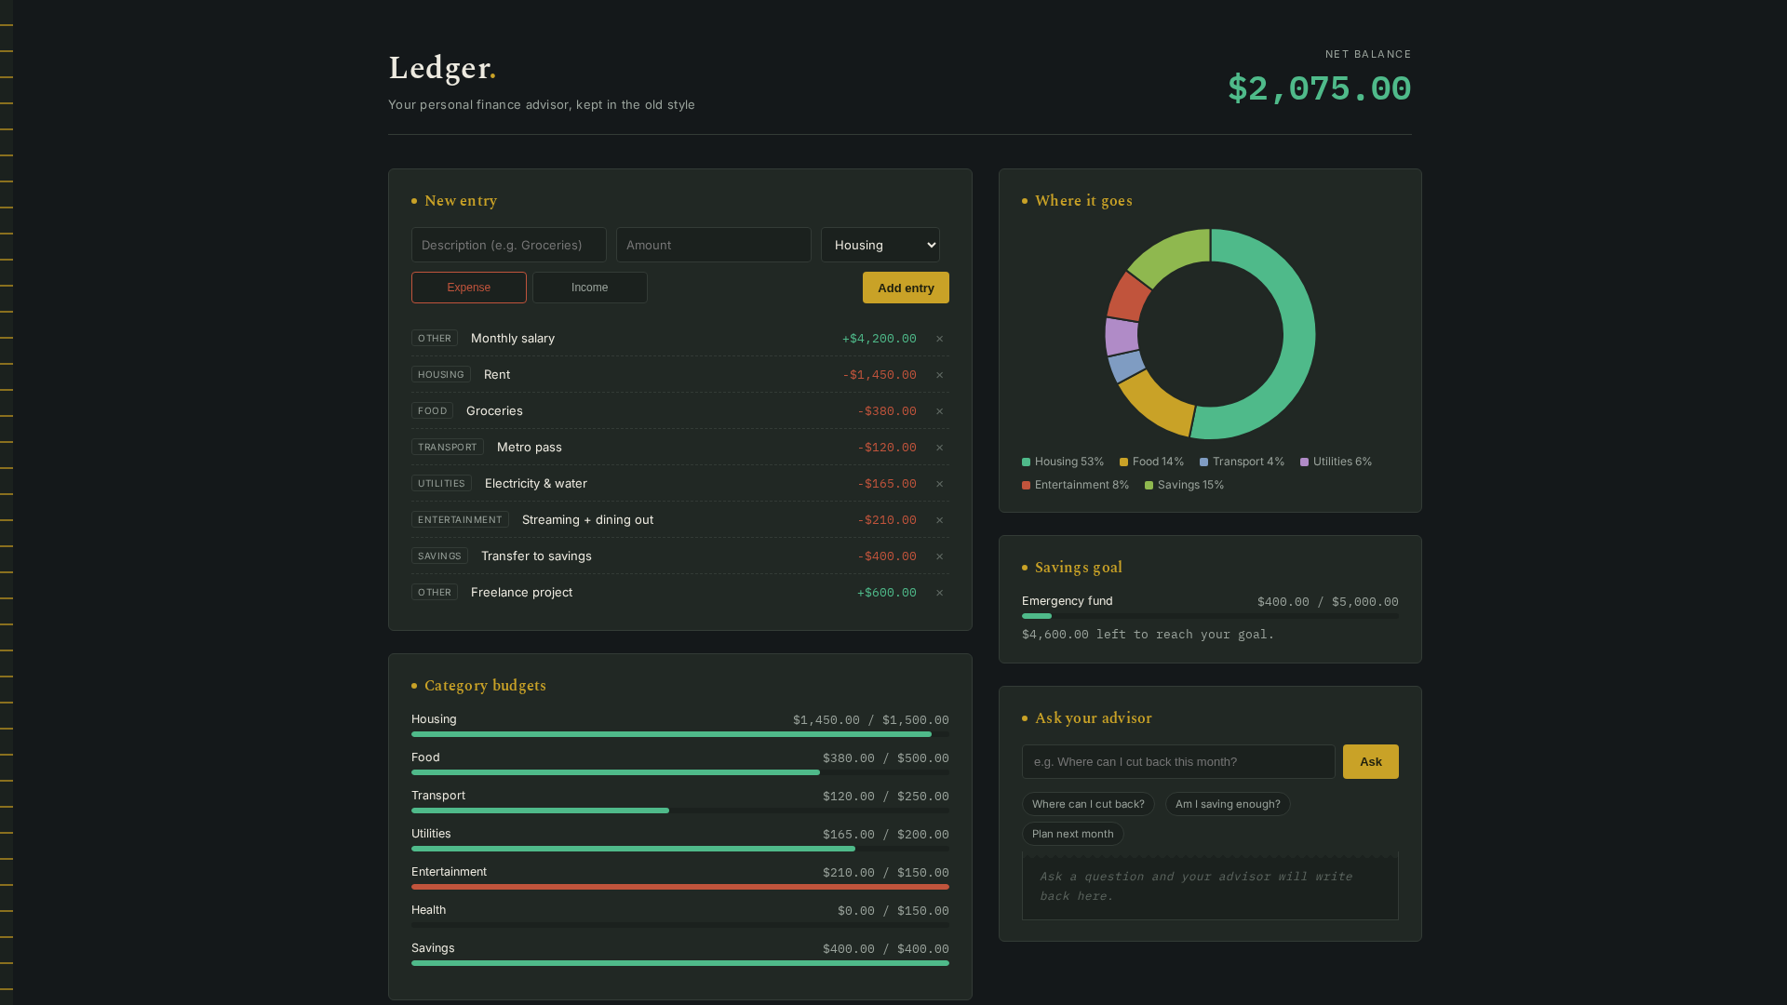Viewport: 1787px width, 1005px height.
Task: Delete the Electricity & water entry
Action: pos(939,484)
